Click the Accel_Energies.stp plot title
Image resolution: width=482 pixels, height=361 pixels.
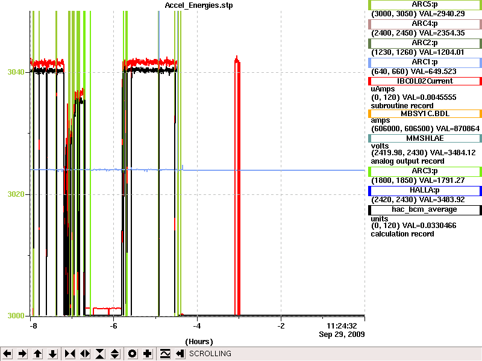pyautogui.click(x=199, y=5)
